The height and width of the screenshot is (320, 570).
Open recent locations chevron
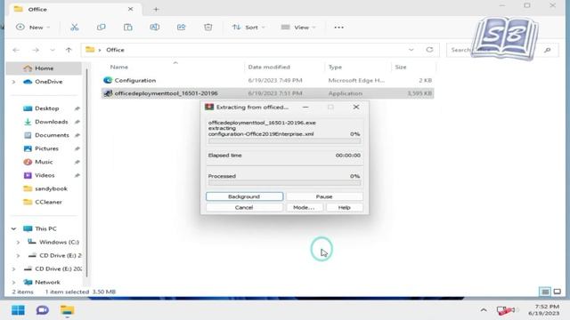pyautogui.click(x=53, y=50)
